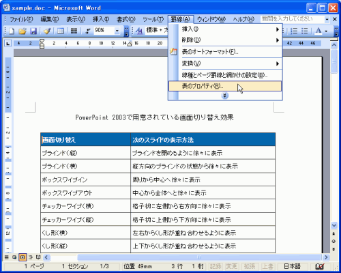Save document with floppy disk icon
The height and width of the screenshot is (273, 341).
(33, 31)
